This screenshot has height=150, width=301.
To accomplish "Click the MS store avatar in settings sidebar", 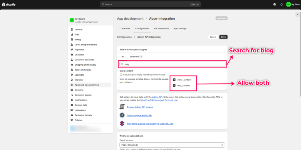I will pyautogui.click(x=72, y=20).
